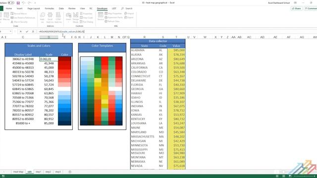Open Excel Add-ins
This screenshot has height=178, width=317.
(x=50, y=18)
